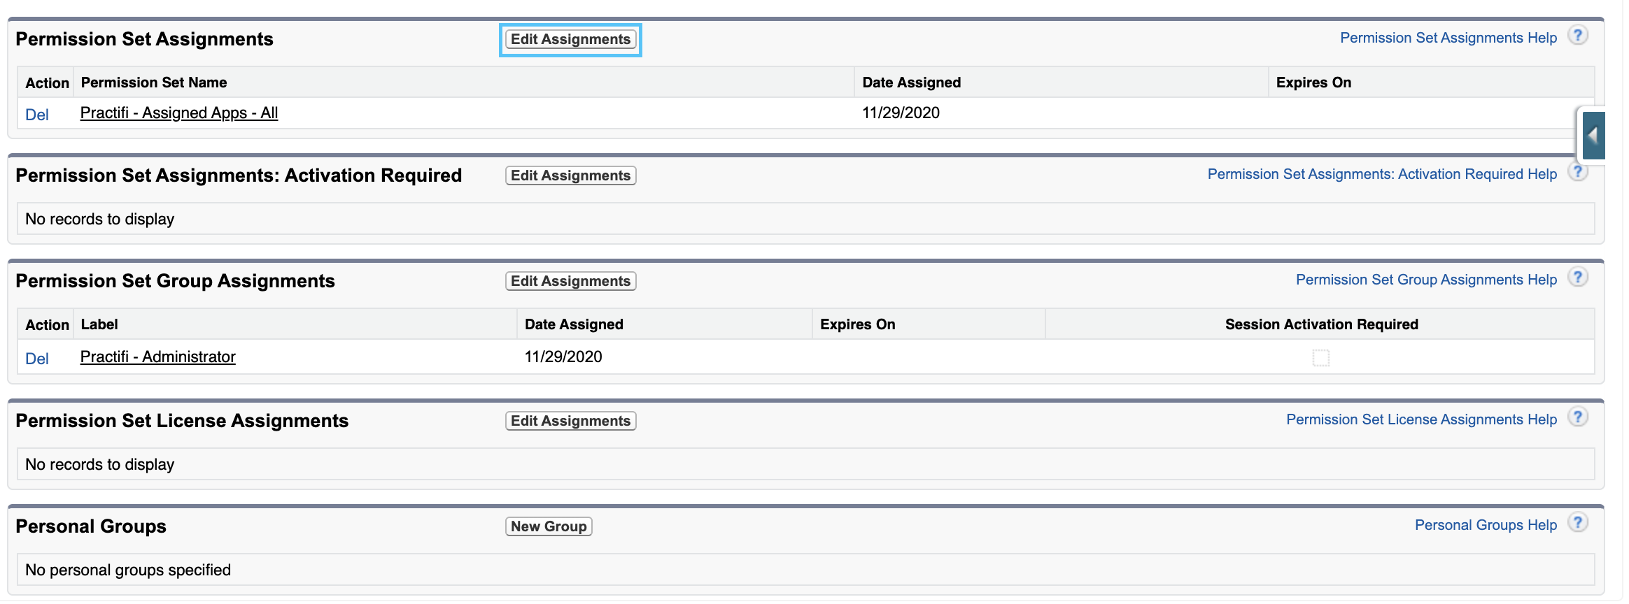Viewport: 1629px width, 604px height.
Task: Open Permission Set Group Assignments Help link
Action: tap(1426, 280)
